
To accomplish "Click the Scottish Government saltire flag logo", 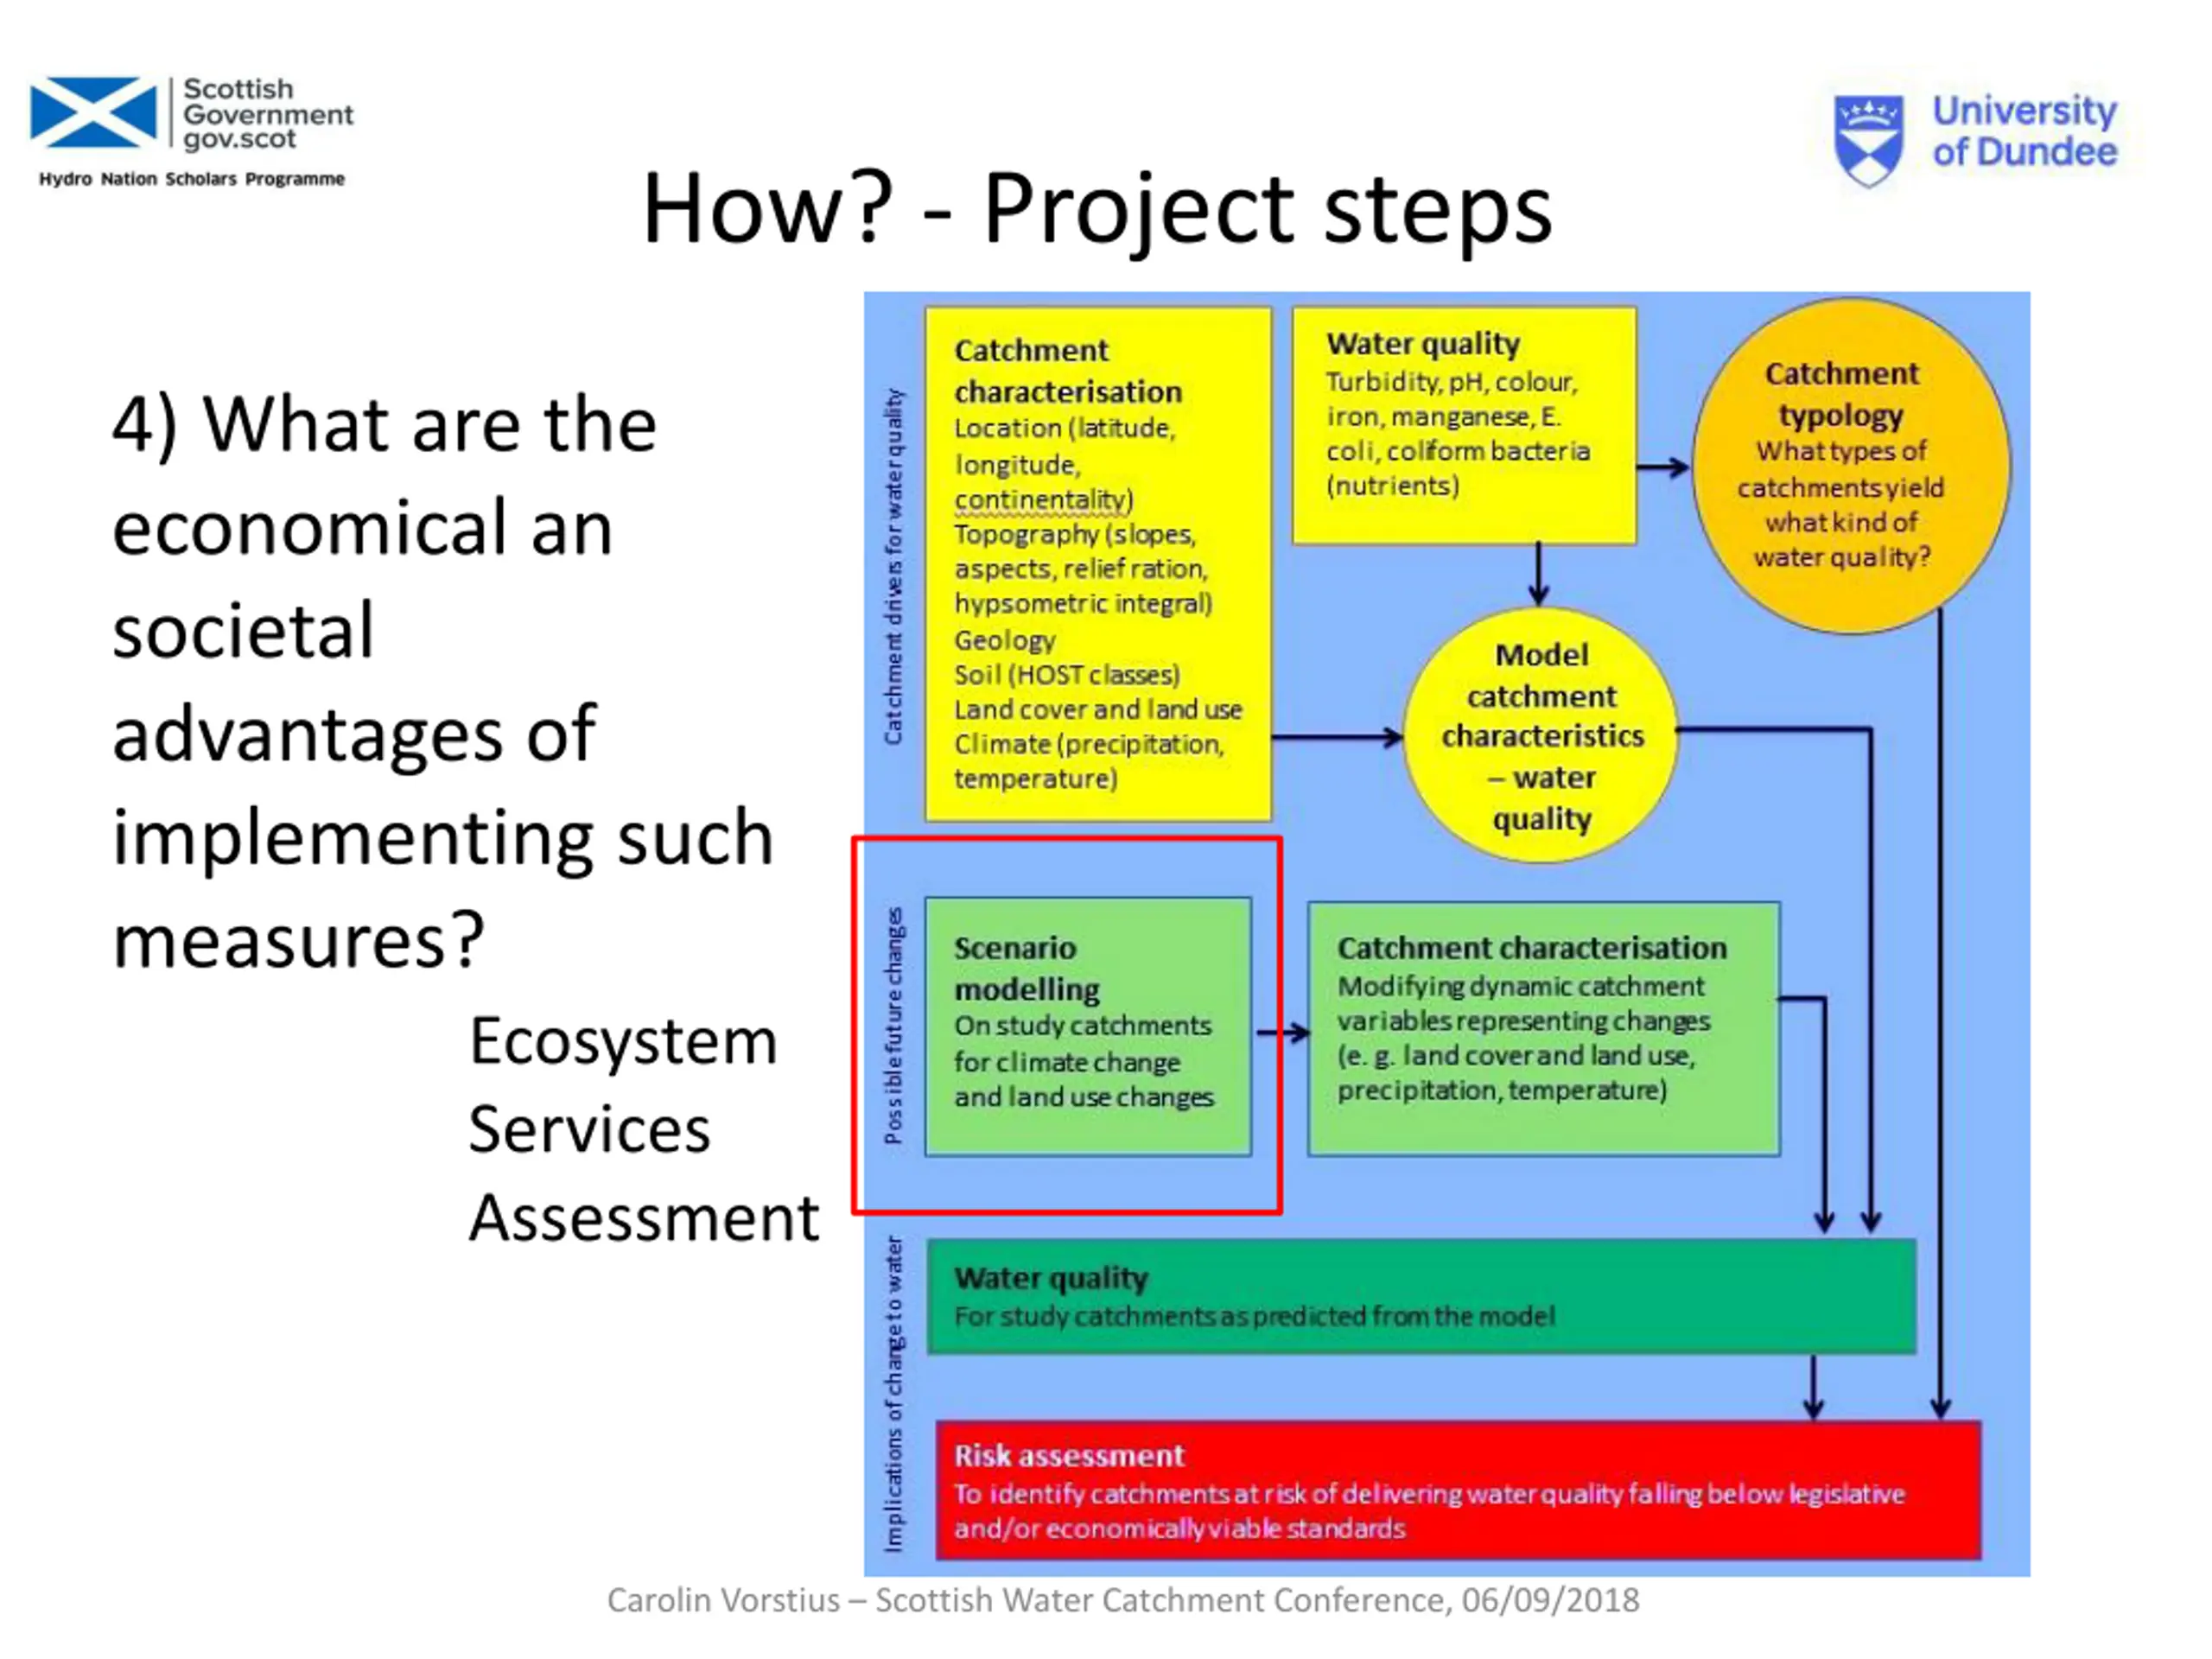I will click(93, 112).
